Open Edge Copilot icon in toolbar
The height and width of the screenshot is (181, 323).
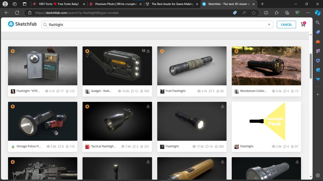pos(318,12)
